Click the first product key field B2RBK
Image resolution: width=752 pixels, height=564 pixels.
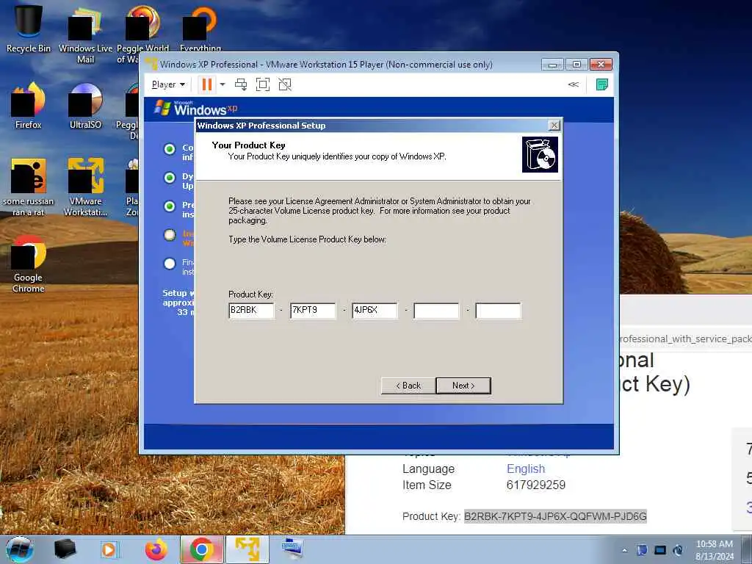(x=251, y=311)
